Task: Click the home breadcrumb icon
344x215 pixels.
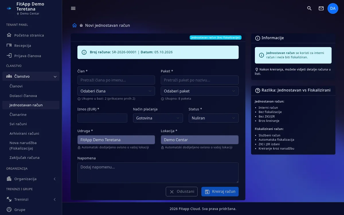Action: pos(75,25)
